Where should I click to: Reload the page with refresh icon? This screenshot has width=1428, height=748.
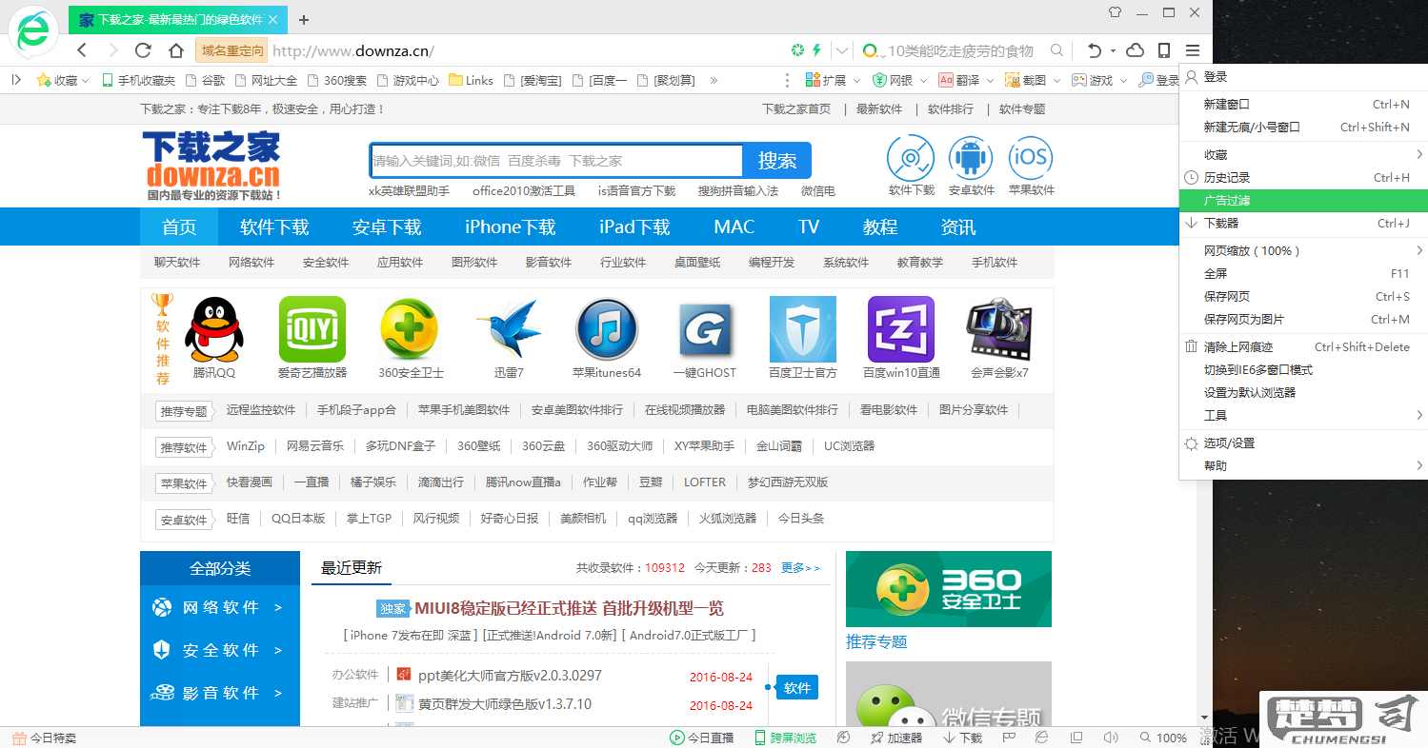tap(144, 49)
